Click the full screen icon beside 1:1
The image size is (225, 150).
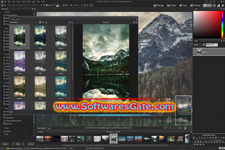pos(191,128)
